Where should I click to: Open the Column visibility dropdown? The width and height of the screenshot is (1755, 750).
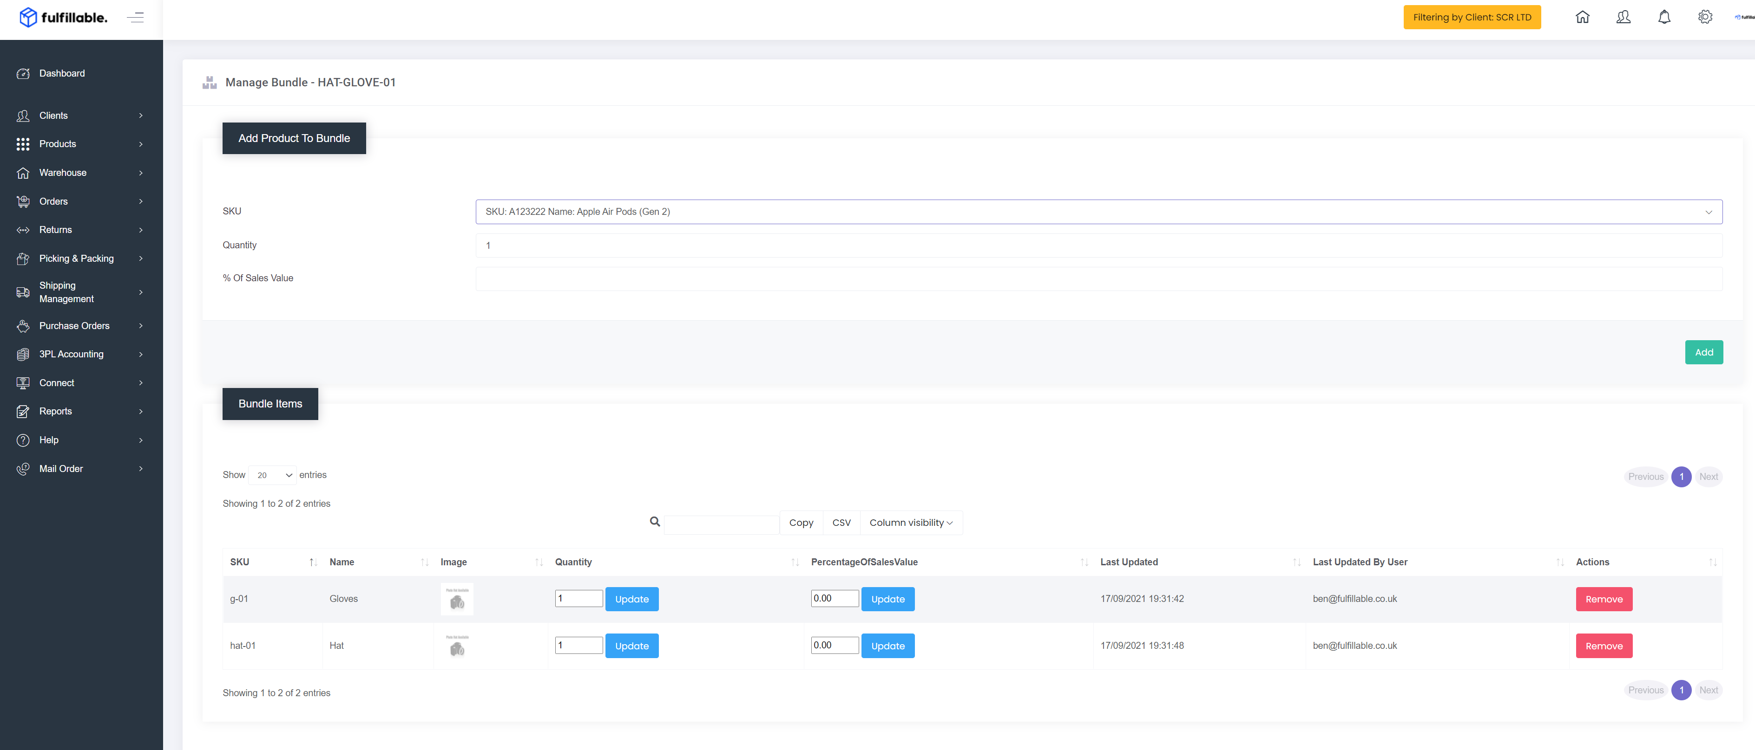pyautogui.click(x=911, y=523)
